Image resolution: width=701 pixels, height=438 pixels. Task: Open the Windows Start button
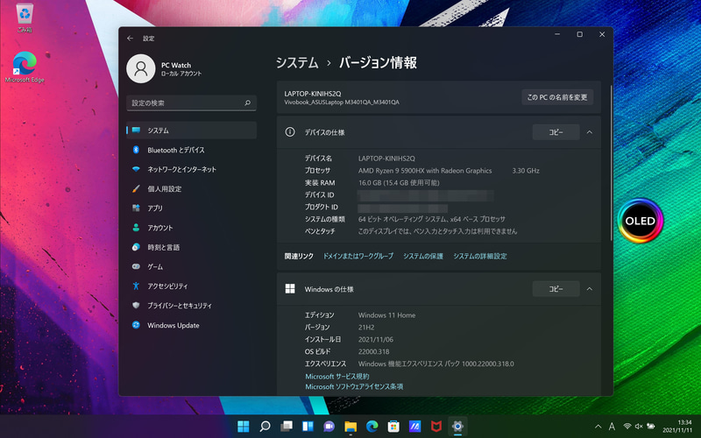(244, 427)
